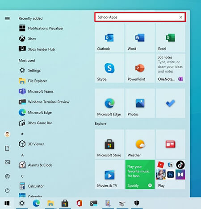Click the C letter header in app list

[x=22, y=176]
